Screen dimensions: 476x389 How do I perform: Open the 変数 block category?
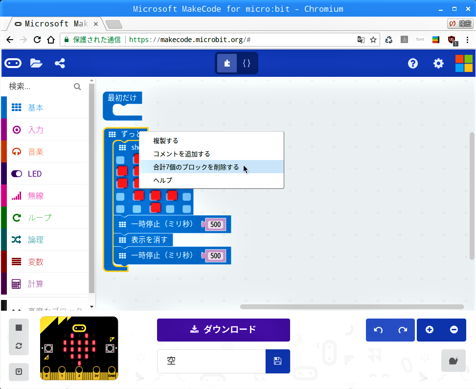tap(45, 262)
